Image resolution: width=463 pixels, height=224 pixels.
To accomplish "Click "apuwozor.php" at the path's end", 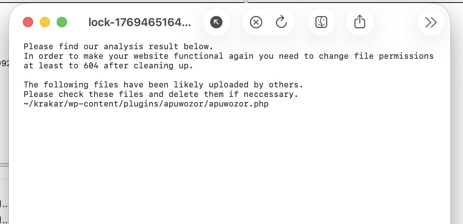I will pos(238,104).
